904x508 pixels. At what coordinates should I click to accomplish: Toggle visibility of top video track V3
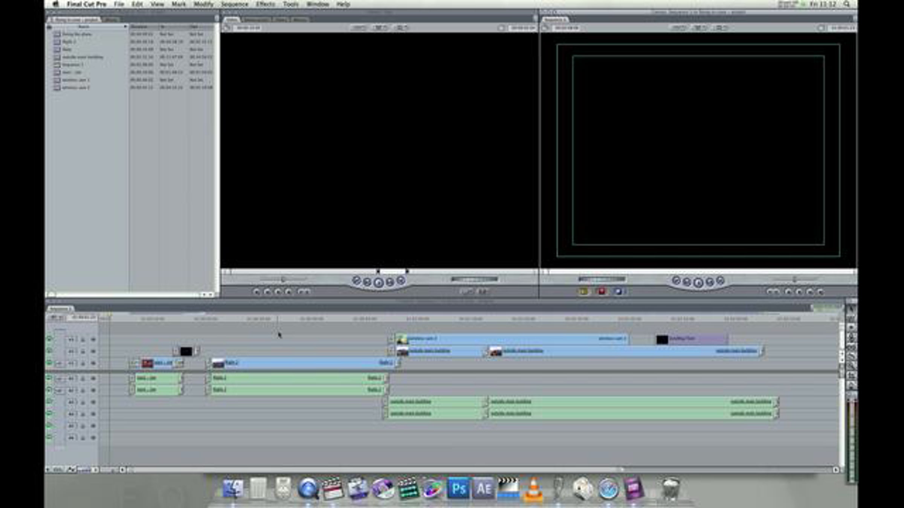pos(49,339)
